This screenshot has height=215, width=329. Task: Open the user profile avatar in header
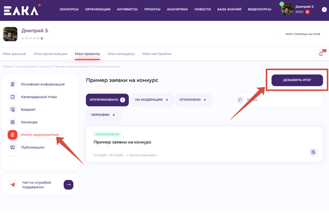[287, 9]
